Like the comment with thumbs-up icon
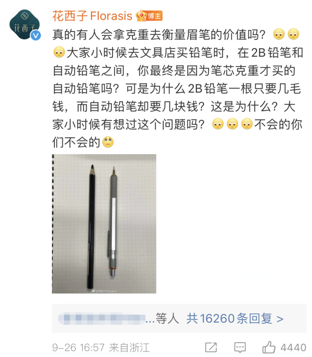The height and width of the screenshot is (357, 312). point(269,347)
